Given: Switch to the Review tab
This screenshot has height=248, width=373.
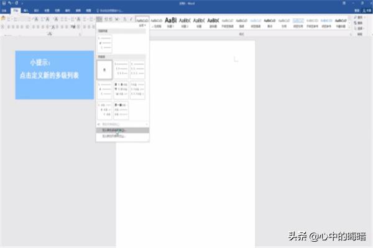Looking at the screenshot, I should [78, 11].
